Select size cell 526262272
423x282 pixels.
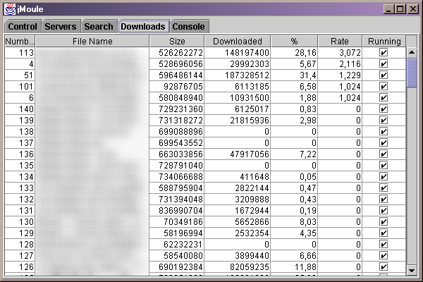[x=177, y=53]
